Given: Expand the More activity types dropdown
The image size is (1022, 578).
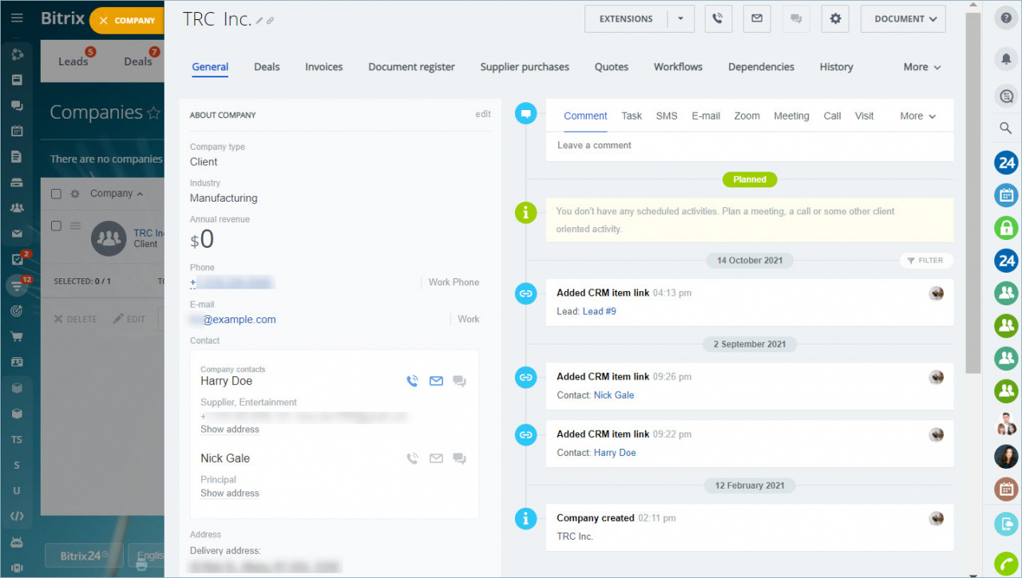Looking at the screenshot, I should click(x=917, y=116).
